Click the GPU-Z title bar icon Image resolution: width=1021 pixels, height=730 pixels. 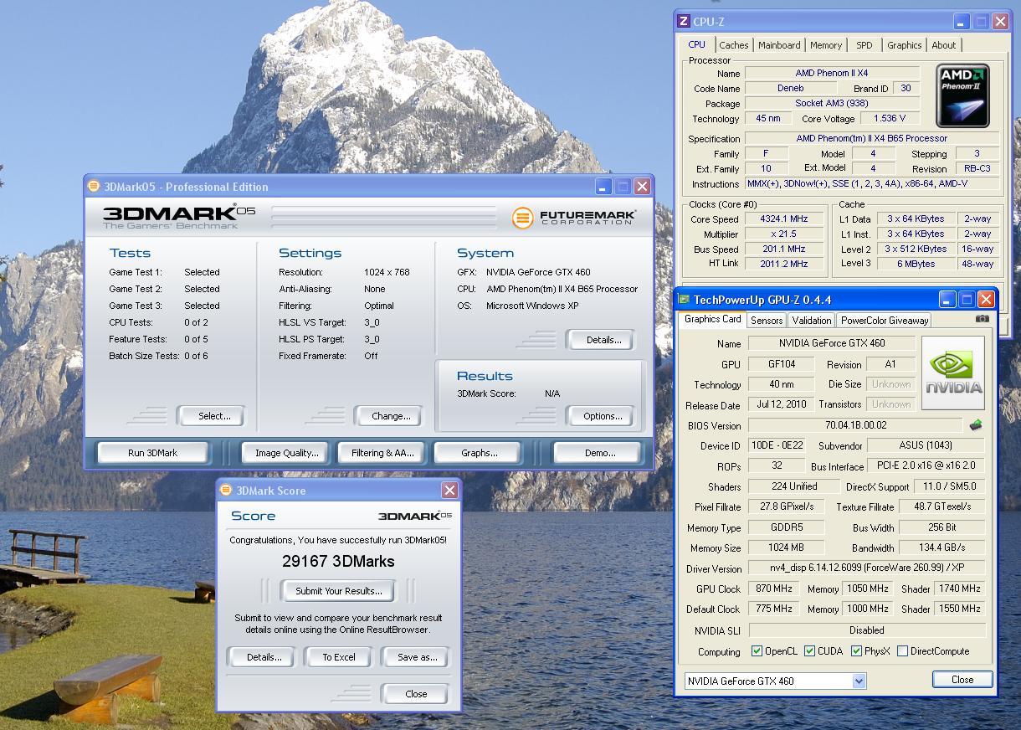[x=685, y=300]
